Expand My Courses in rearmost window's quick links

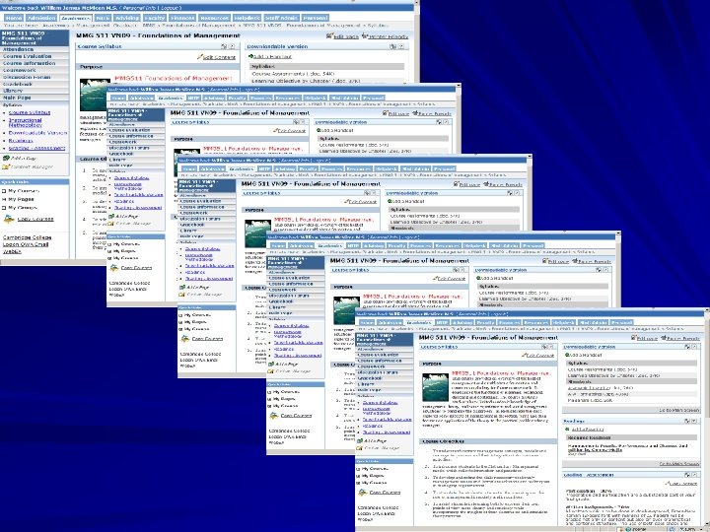4,191
